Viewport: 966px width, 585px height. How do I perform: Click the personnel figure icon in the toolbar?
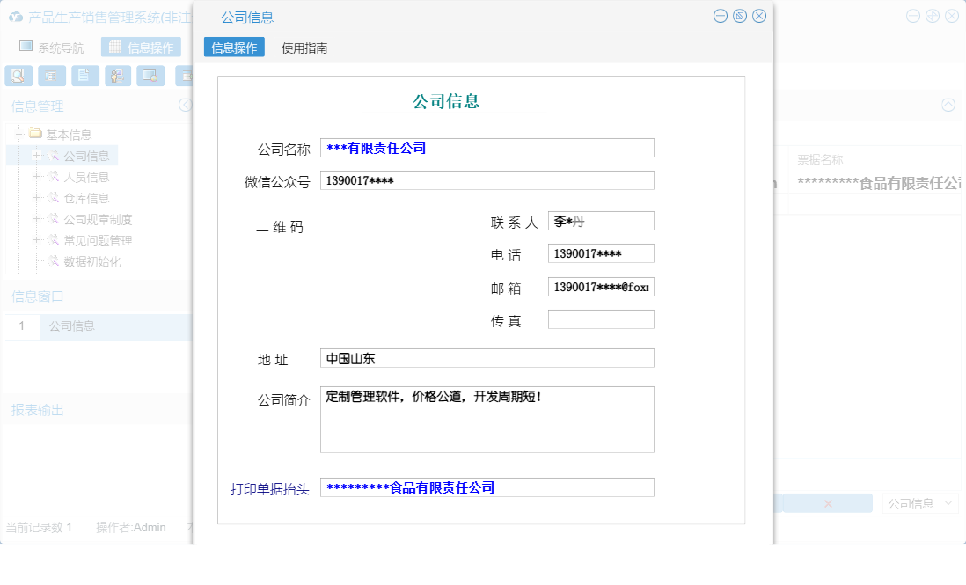117,76
